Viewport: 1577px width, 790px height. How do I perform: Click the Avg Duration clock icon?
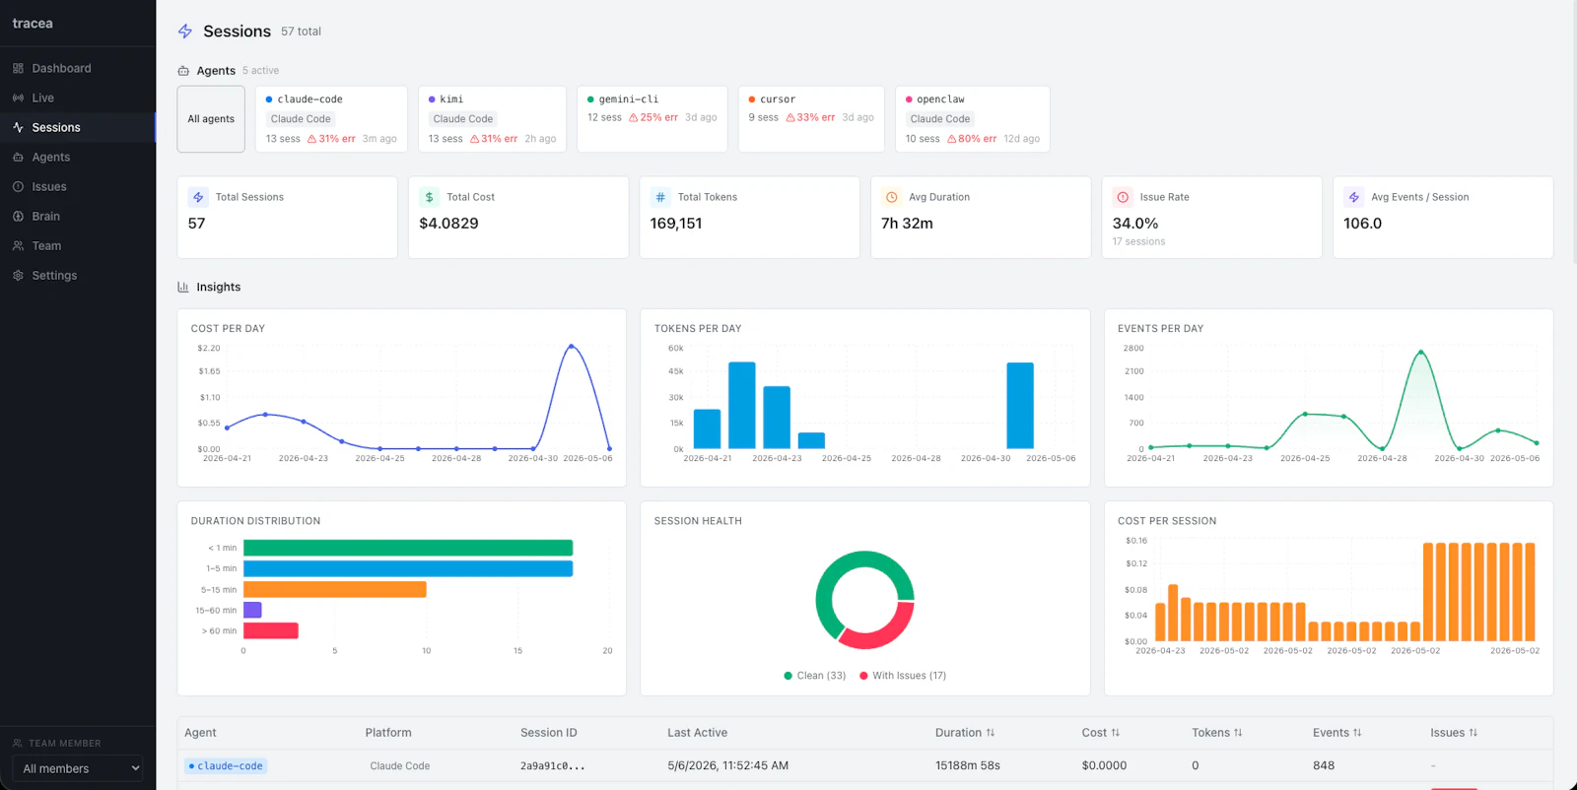click(x=892, y=197)
